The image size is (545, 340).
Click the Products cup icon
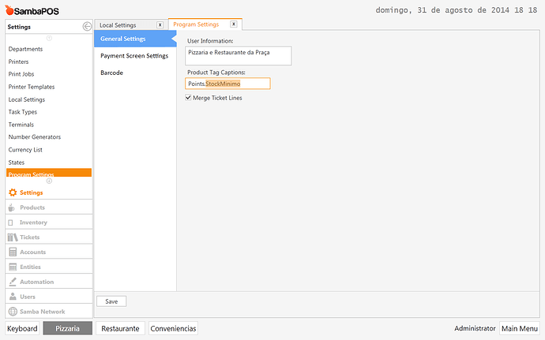click(x=12, y=207)
